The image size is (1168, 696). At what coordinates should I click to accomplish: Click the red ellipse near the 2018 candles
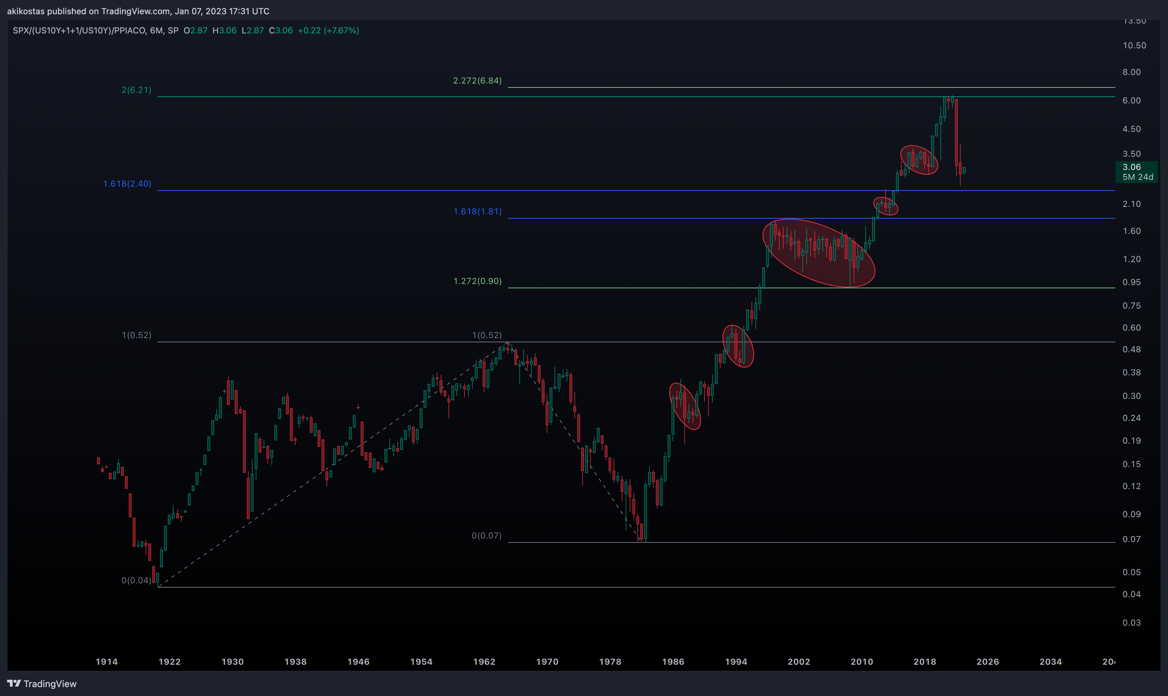pyautogui.click(x=919, y=160)
